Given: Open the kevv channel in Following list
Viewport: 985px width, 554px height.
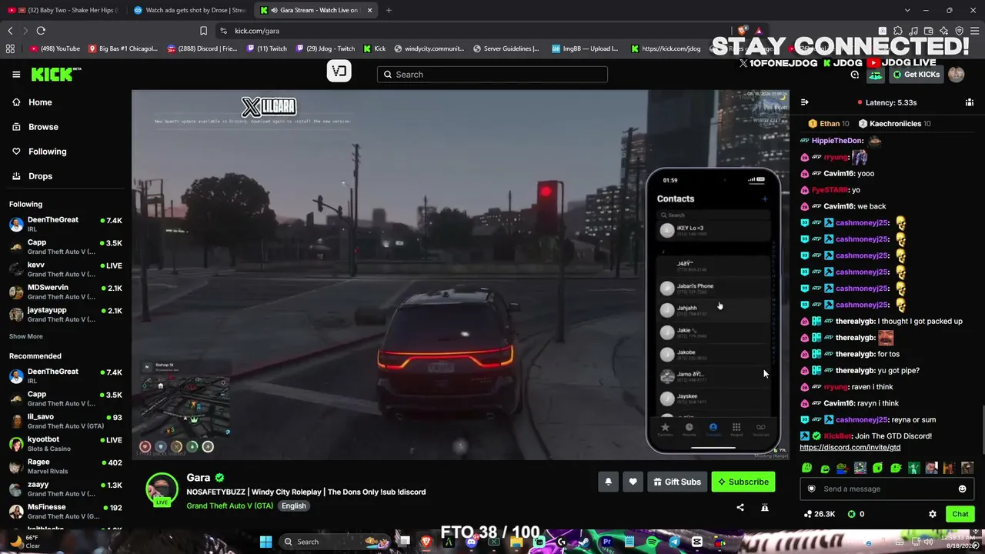Looking at the screenshot, I should [x=65, y=269].
